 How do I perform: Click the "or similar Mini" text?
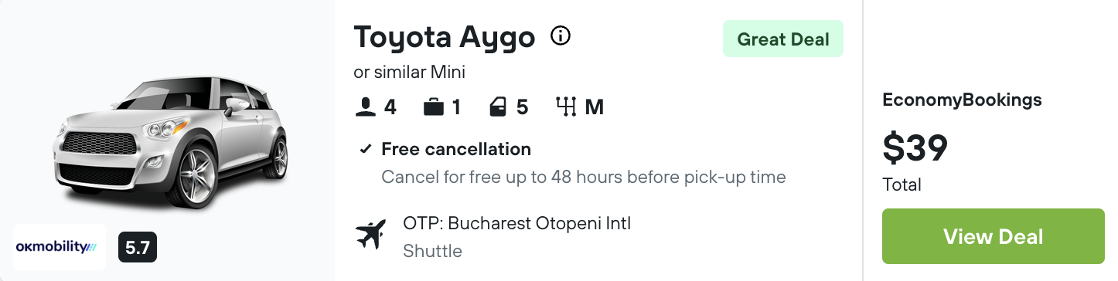point(410,73)
